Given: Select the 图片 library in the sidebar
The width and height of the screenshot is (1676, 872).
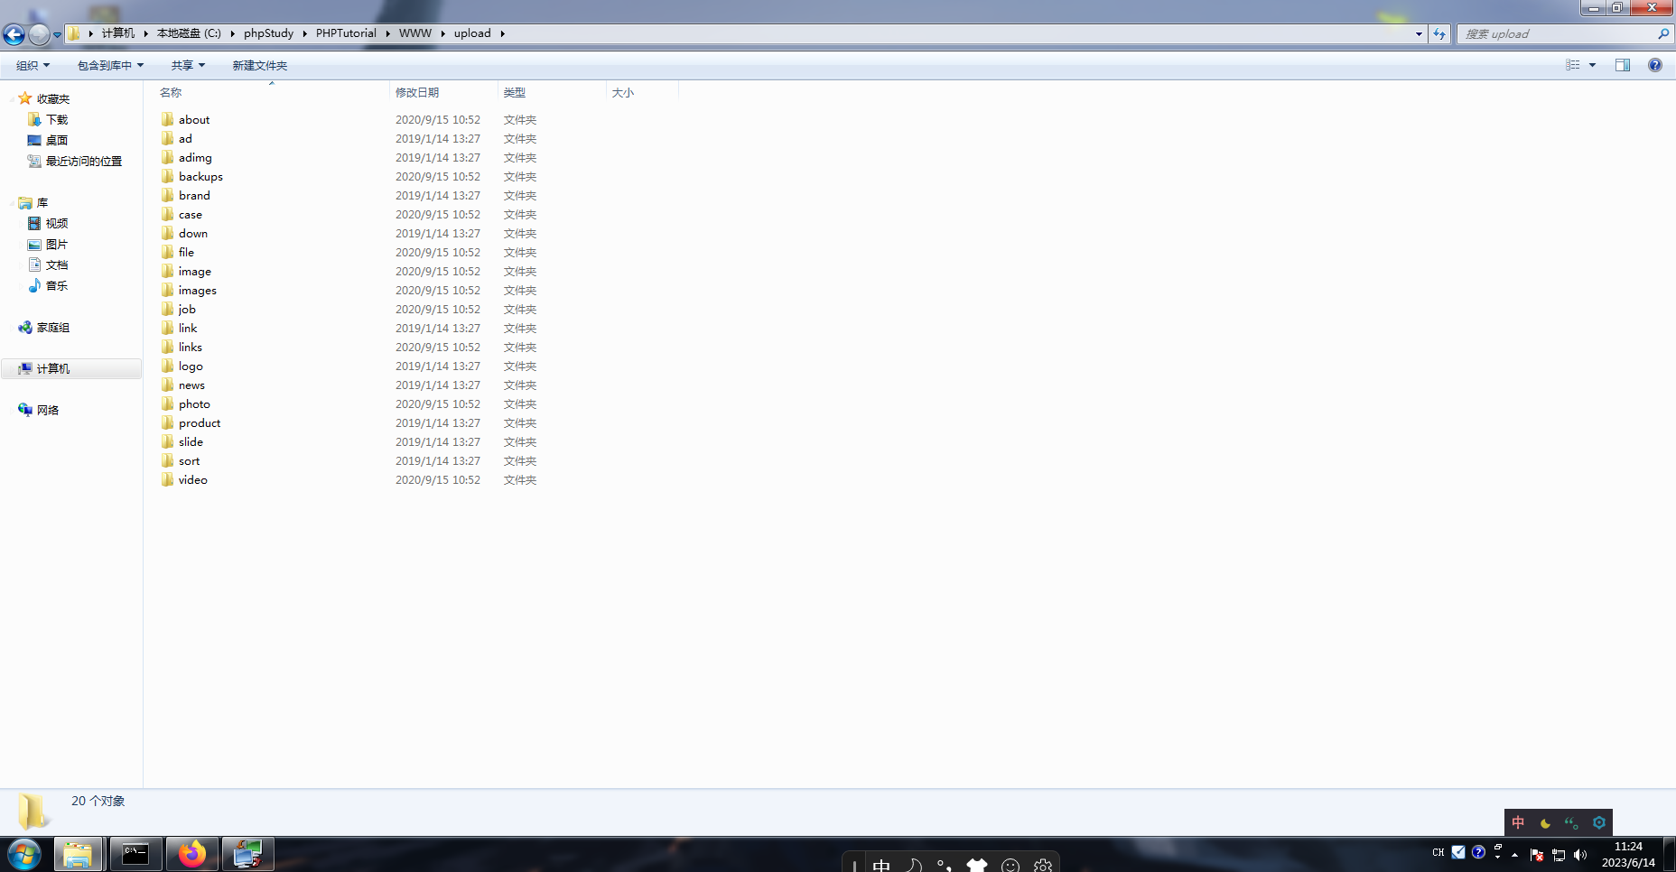Looking at the screenshot, I should (58, 244).
